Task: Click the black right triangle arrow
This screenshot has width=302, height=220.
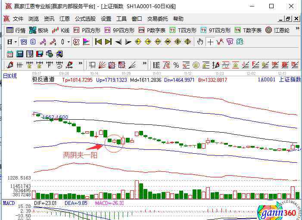Action: tap(128, 42)
